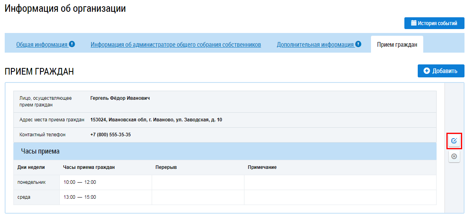The height and width of the screenshot is (216, 470).
Task: Click the Часы приема section header
Action: click(x=40, y=151)
